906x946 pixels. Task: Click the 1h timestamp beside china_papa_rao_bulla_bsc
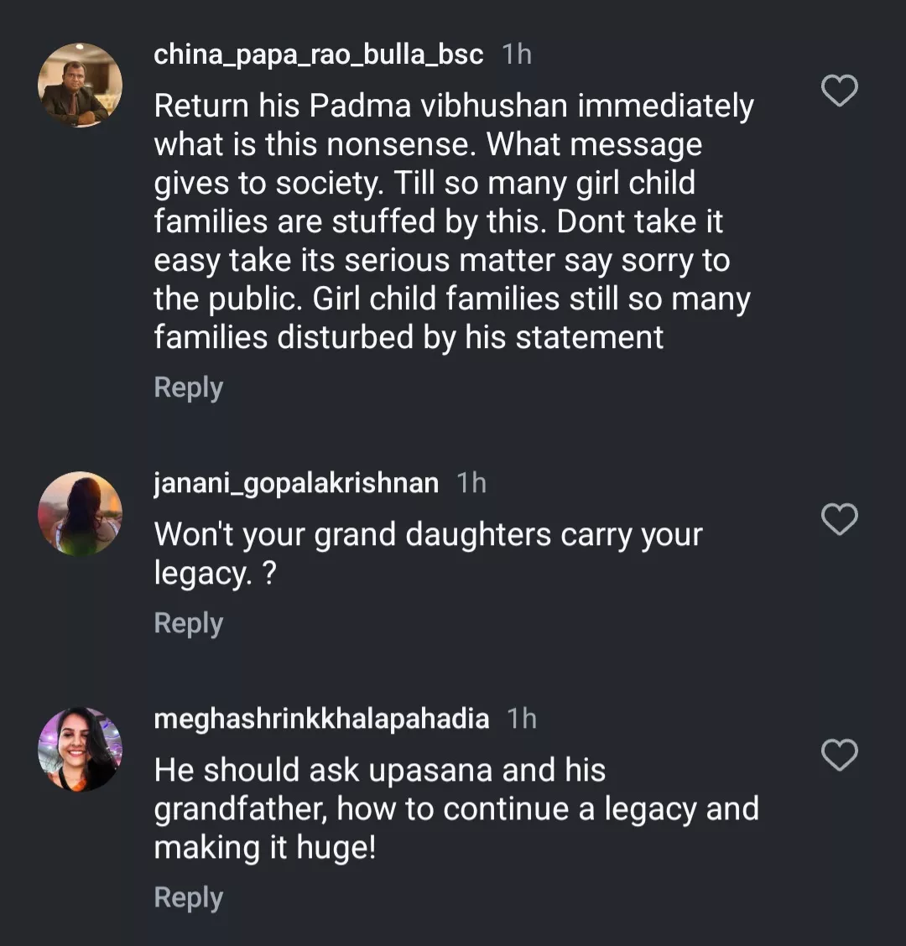click(x=517, y=55)
